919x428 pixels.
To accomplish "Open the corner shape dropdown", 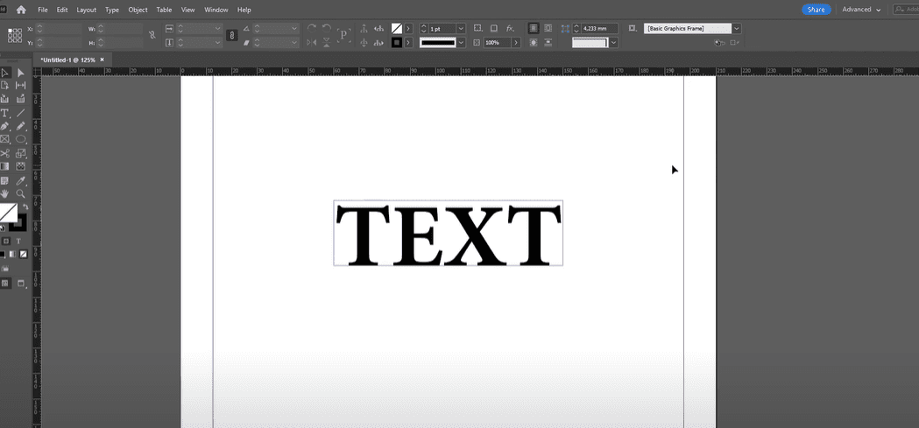I will tap(613, 42).
